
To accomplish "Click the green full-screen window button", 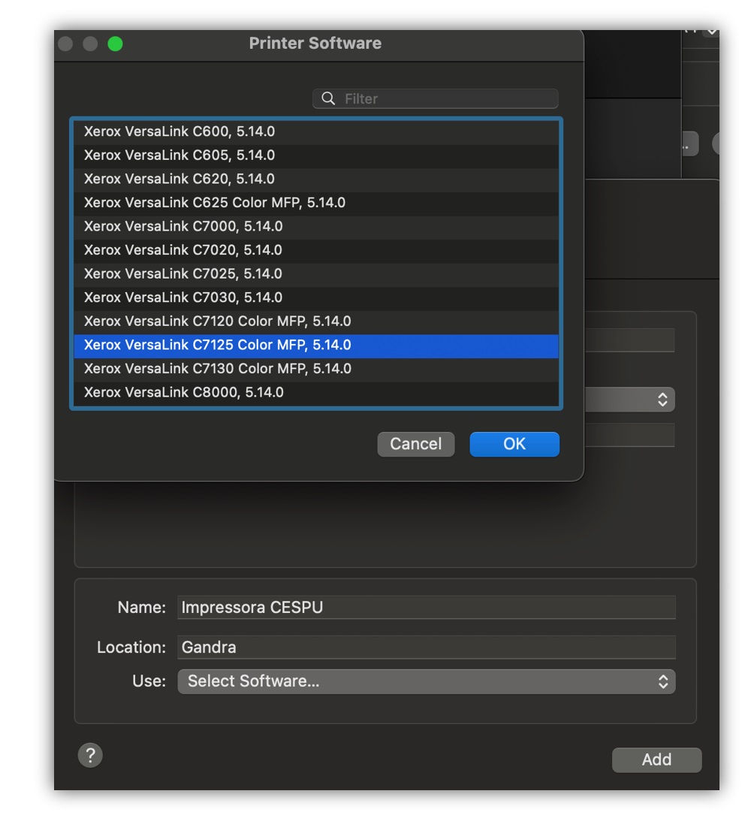I will click(115, 44).
